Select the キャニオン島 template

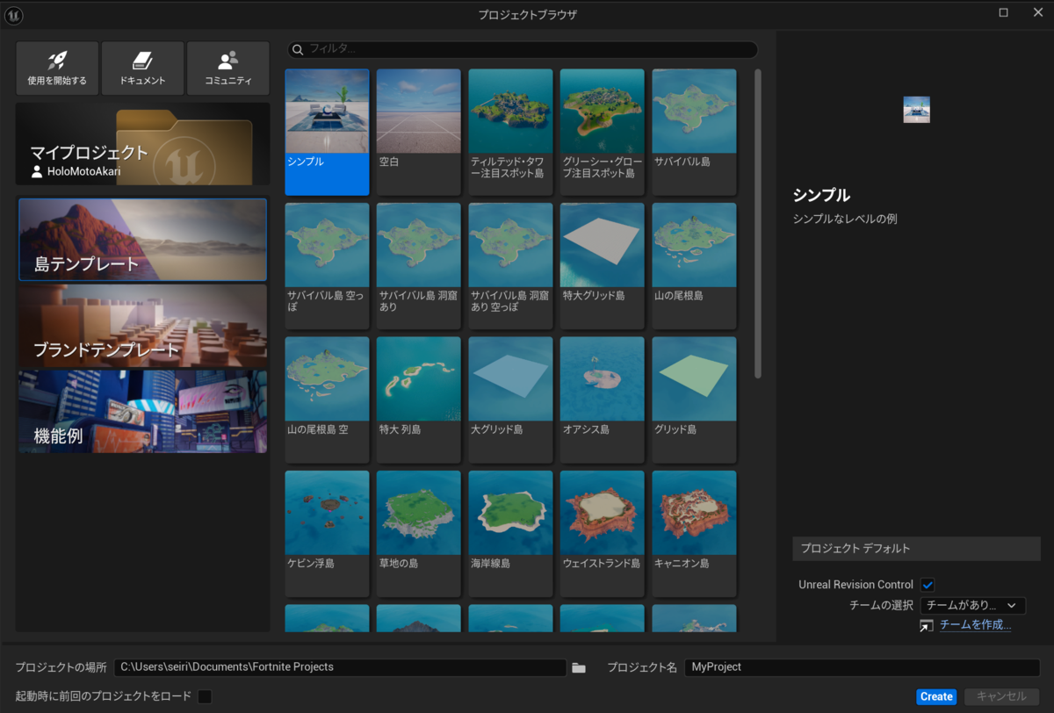[x=694, y=534]
